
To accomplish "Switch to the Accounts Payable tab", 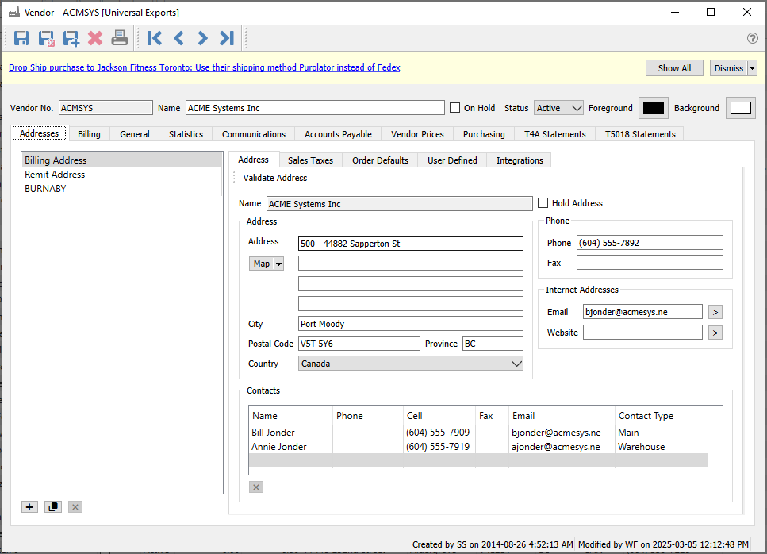I will pyautogui.click(x=338, y=134).
